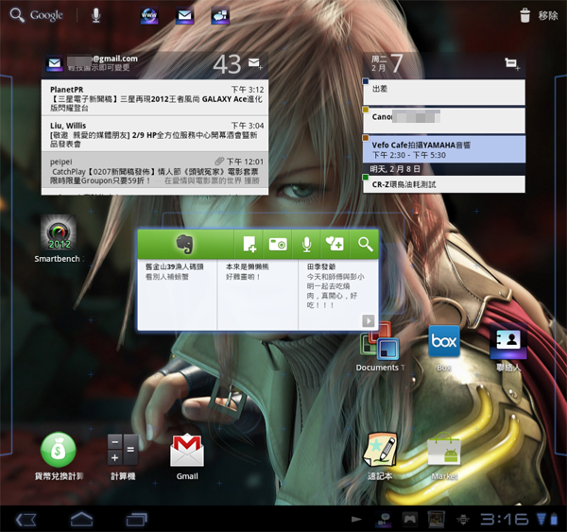Open the WWW browser shortcut icon
Screen dimensions: 567x532
click(149, 15)
